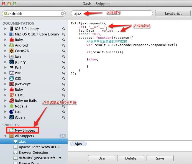Viewport: 192px width, 164px height.
Task: Create a New Snippet
Action: tap(22, 130)
